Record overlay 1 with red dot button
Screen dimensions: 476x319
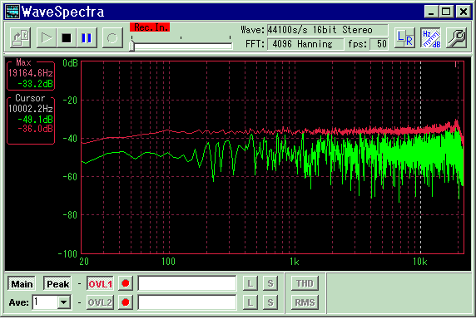126,283
